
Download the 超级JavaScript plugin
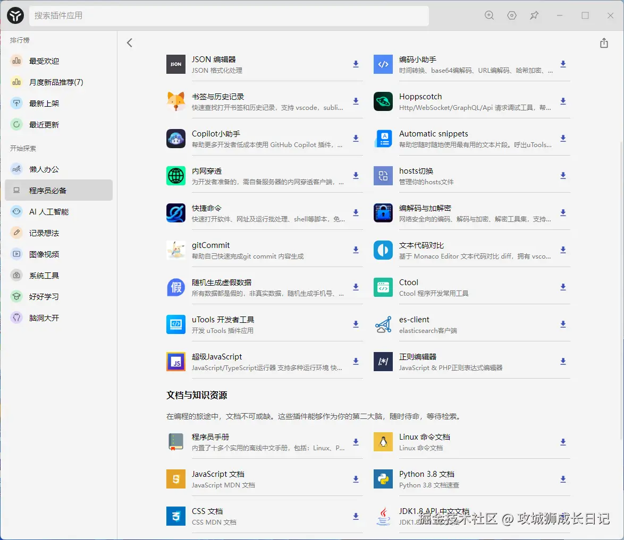pos(356,362)
